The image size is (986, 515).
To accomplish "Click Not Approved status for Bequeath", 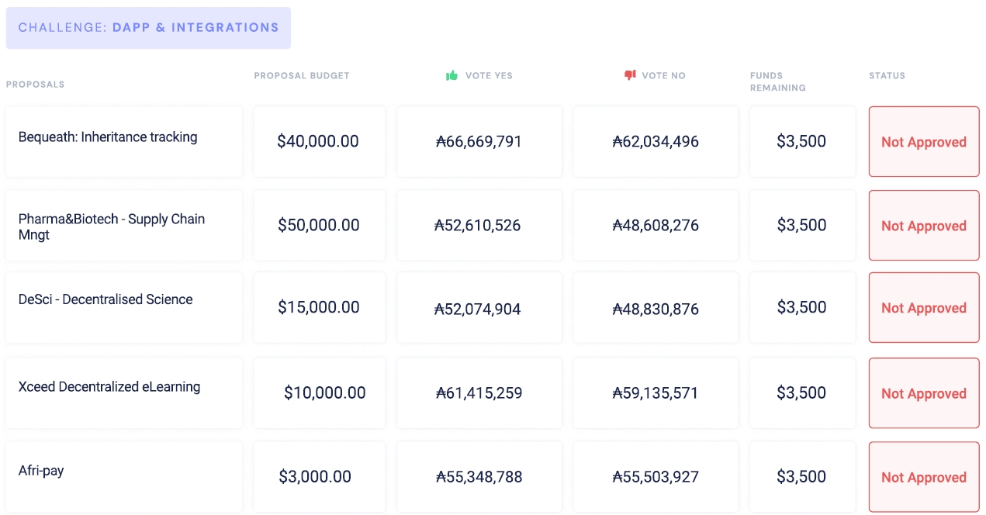I will point(923,142).
